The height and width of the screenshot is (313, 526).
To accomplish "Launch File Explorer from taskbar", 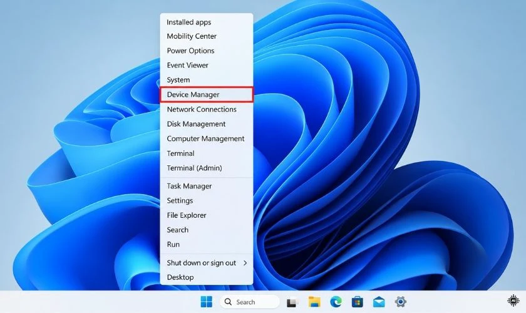I will pyautogui.click(x=314, y=302).
